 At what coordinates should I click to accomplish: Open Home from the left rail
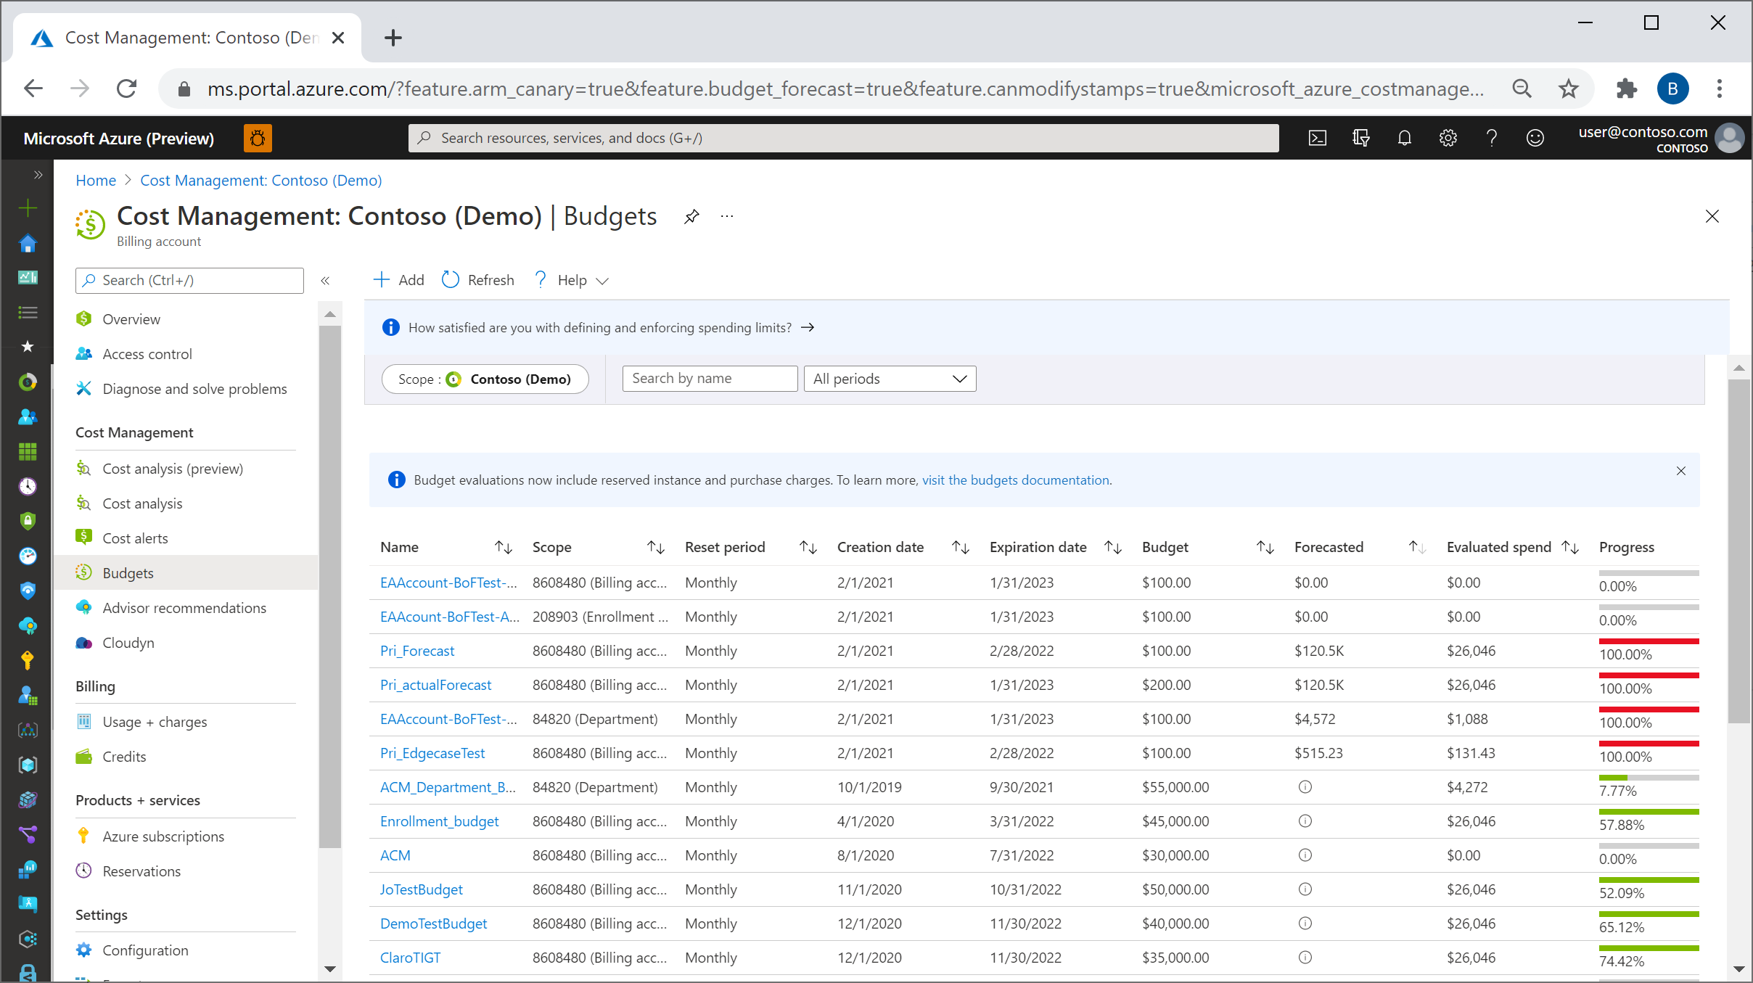click(27, 243)
